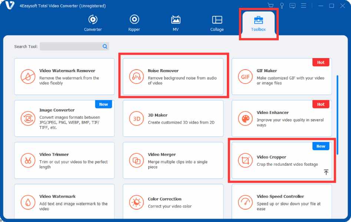Open the Video Speed Controller tool
This screenshot has width=351, height=222.
pyautogui.click(x=282, y=202)
